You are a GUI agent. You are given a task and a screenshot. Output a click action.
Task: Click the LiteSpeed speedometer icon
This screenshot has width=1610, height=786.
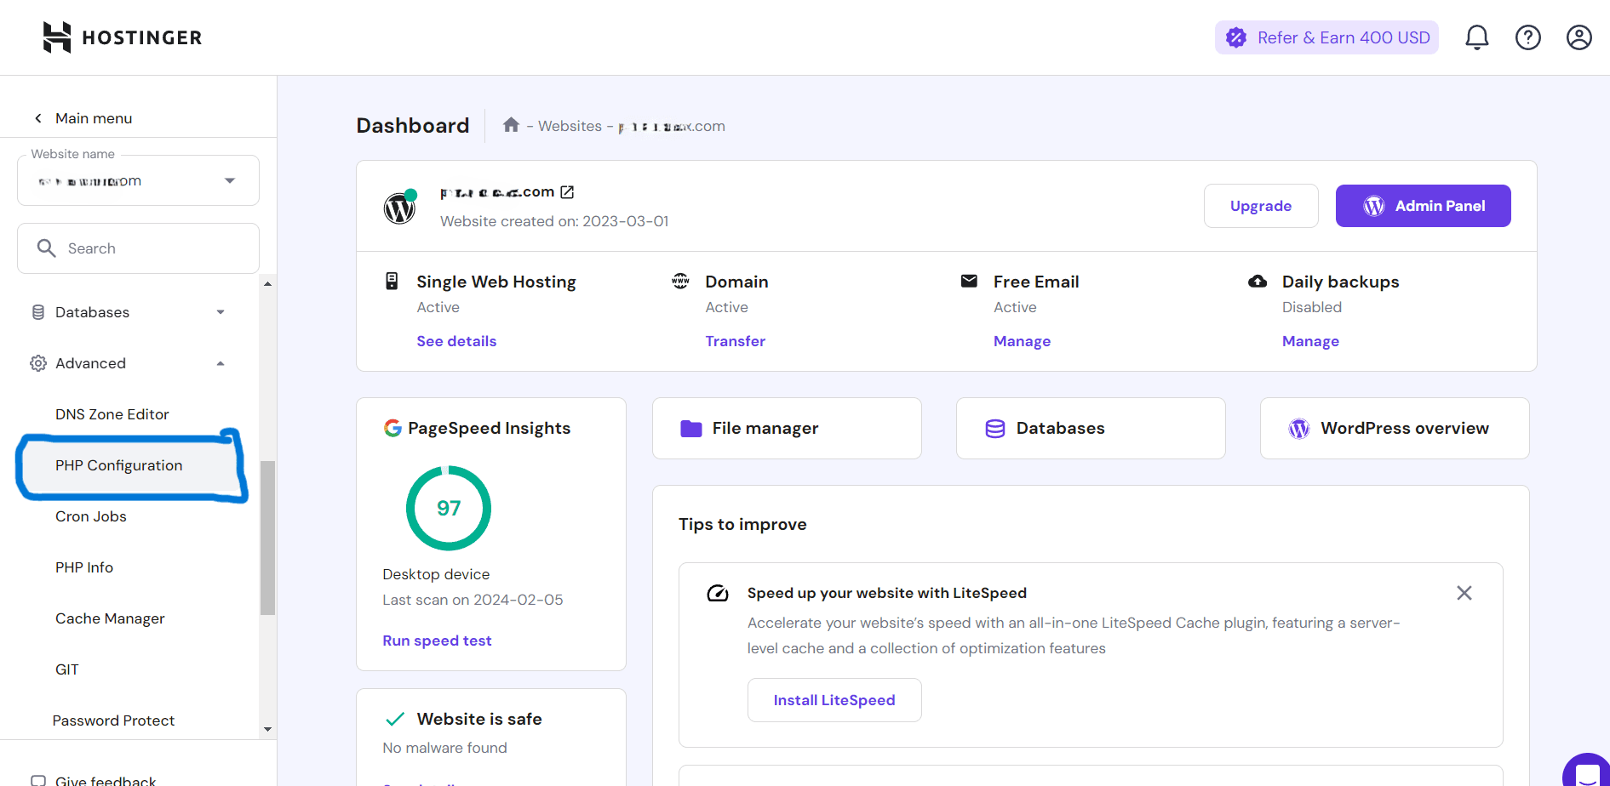tap(718, 593)
